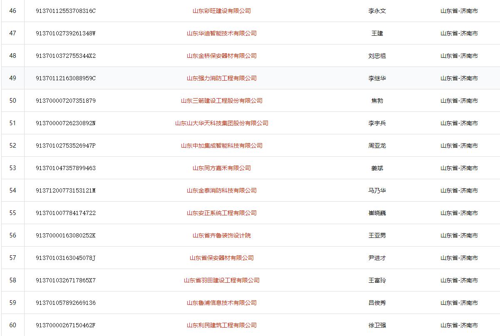Image resolution: width=500 pixels, height=336 pixels.
Task: Open 山东华迪智能技术有限公司 link
Action: [221, 33]
